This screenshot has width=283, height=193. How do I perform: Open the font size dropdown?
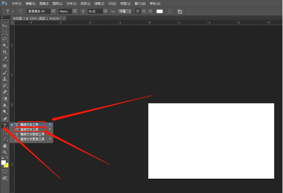pyautogui.click(x=98, y=11)
